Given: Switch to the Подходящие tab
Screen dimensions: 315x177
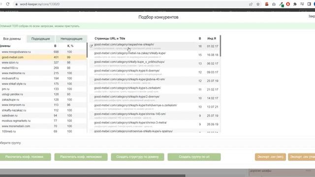Looking at the screenshot, I should point(40,39).
